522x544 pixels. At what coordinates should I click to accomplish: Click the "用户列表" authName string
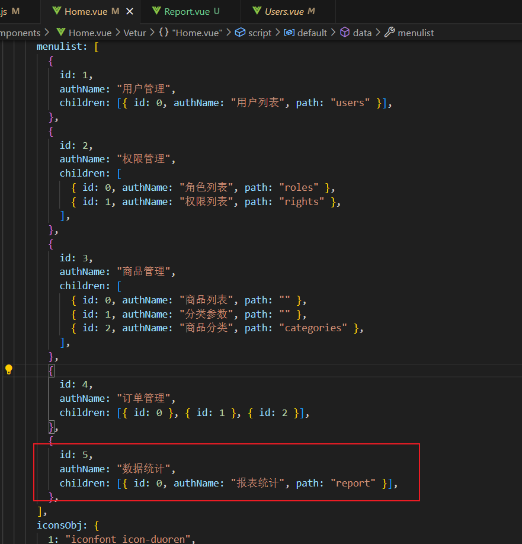pos(258,103)
